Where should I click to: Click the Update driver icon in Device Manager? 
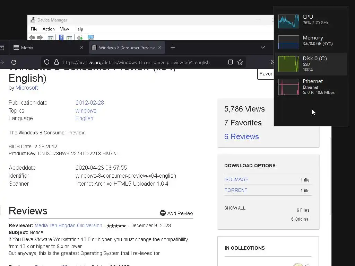pos(80,37)
